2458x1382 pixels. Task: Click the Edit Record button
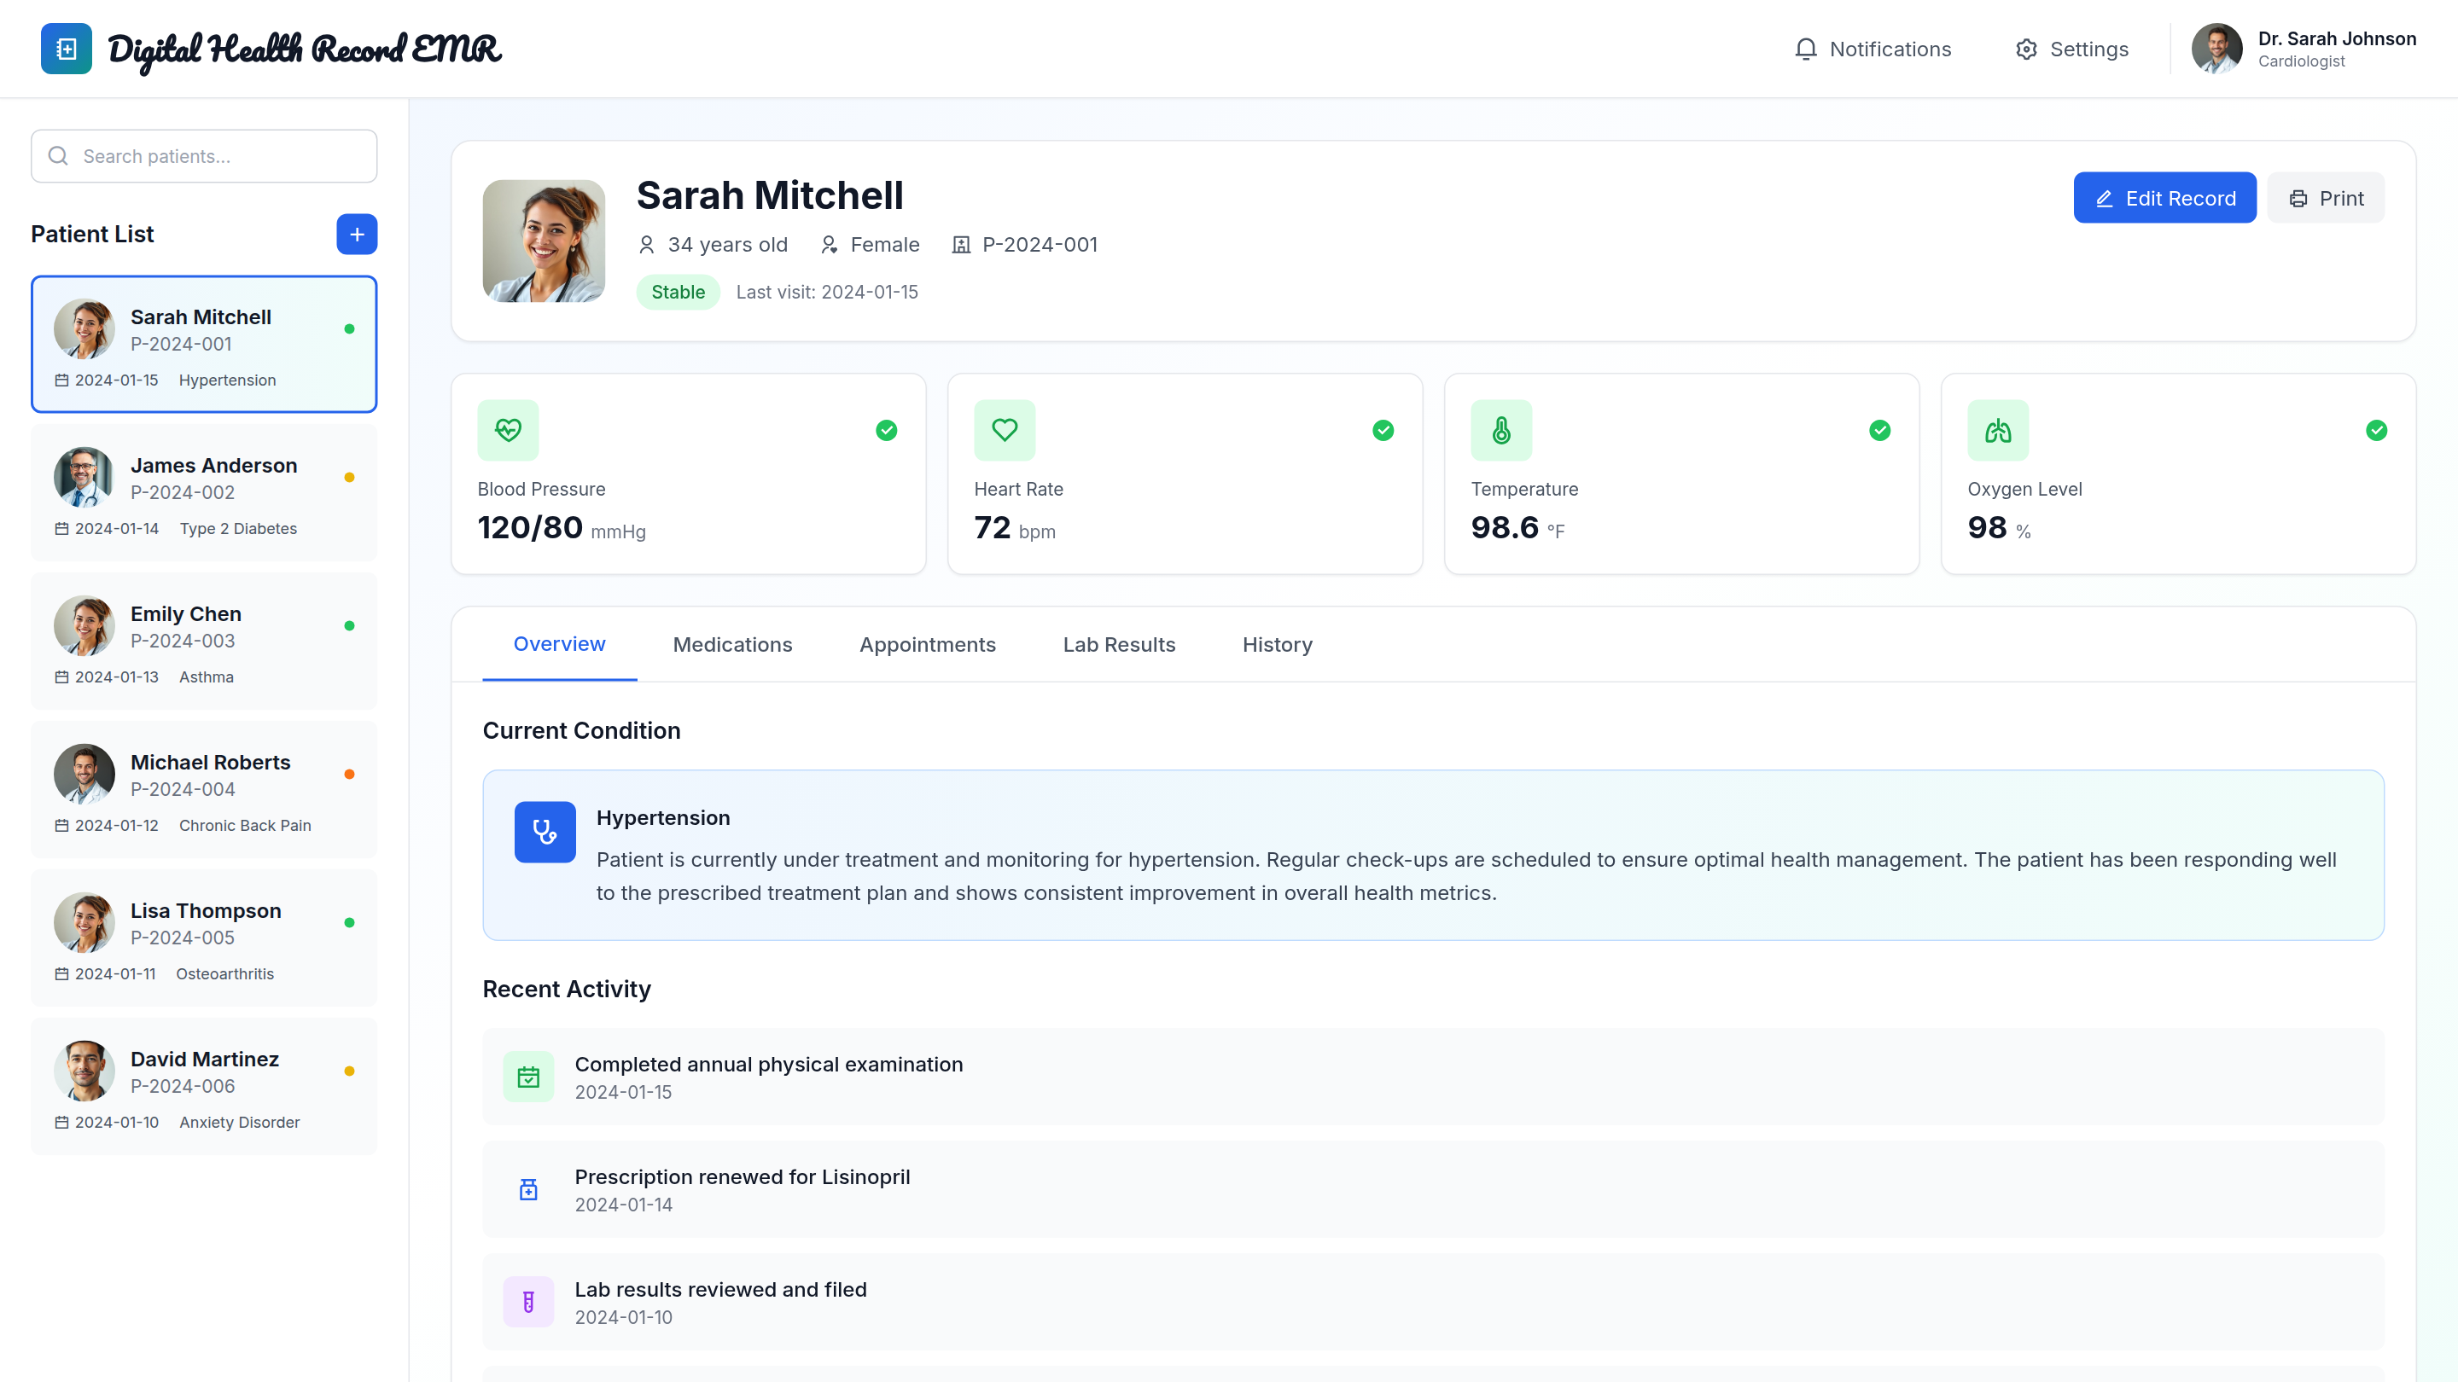tap(2164, 197)
